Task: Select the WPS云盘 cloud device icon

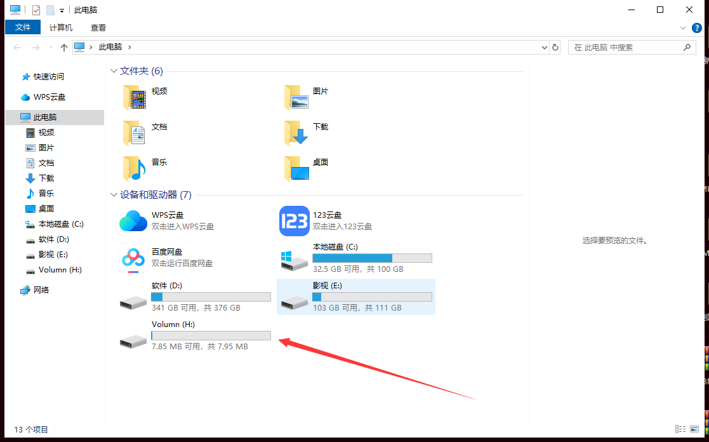Action: point(133,221)
